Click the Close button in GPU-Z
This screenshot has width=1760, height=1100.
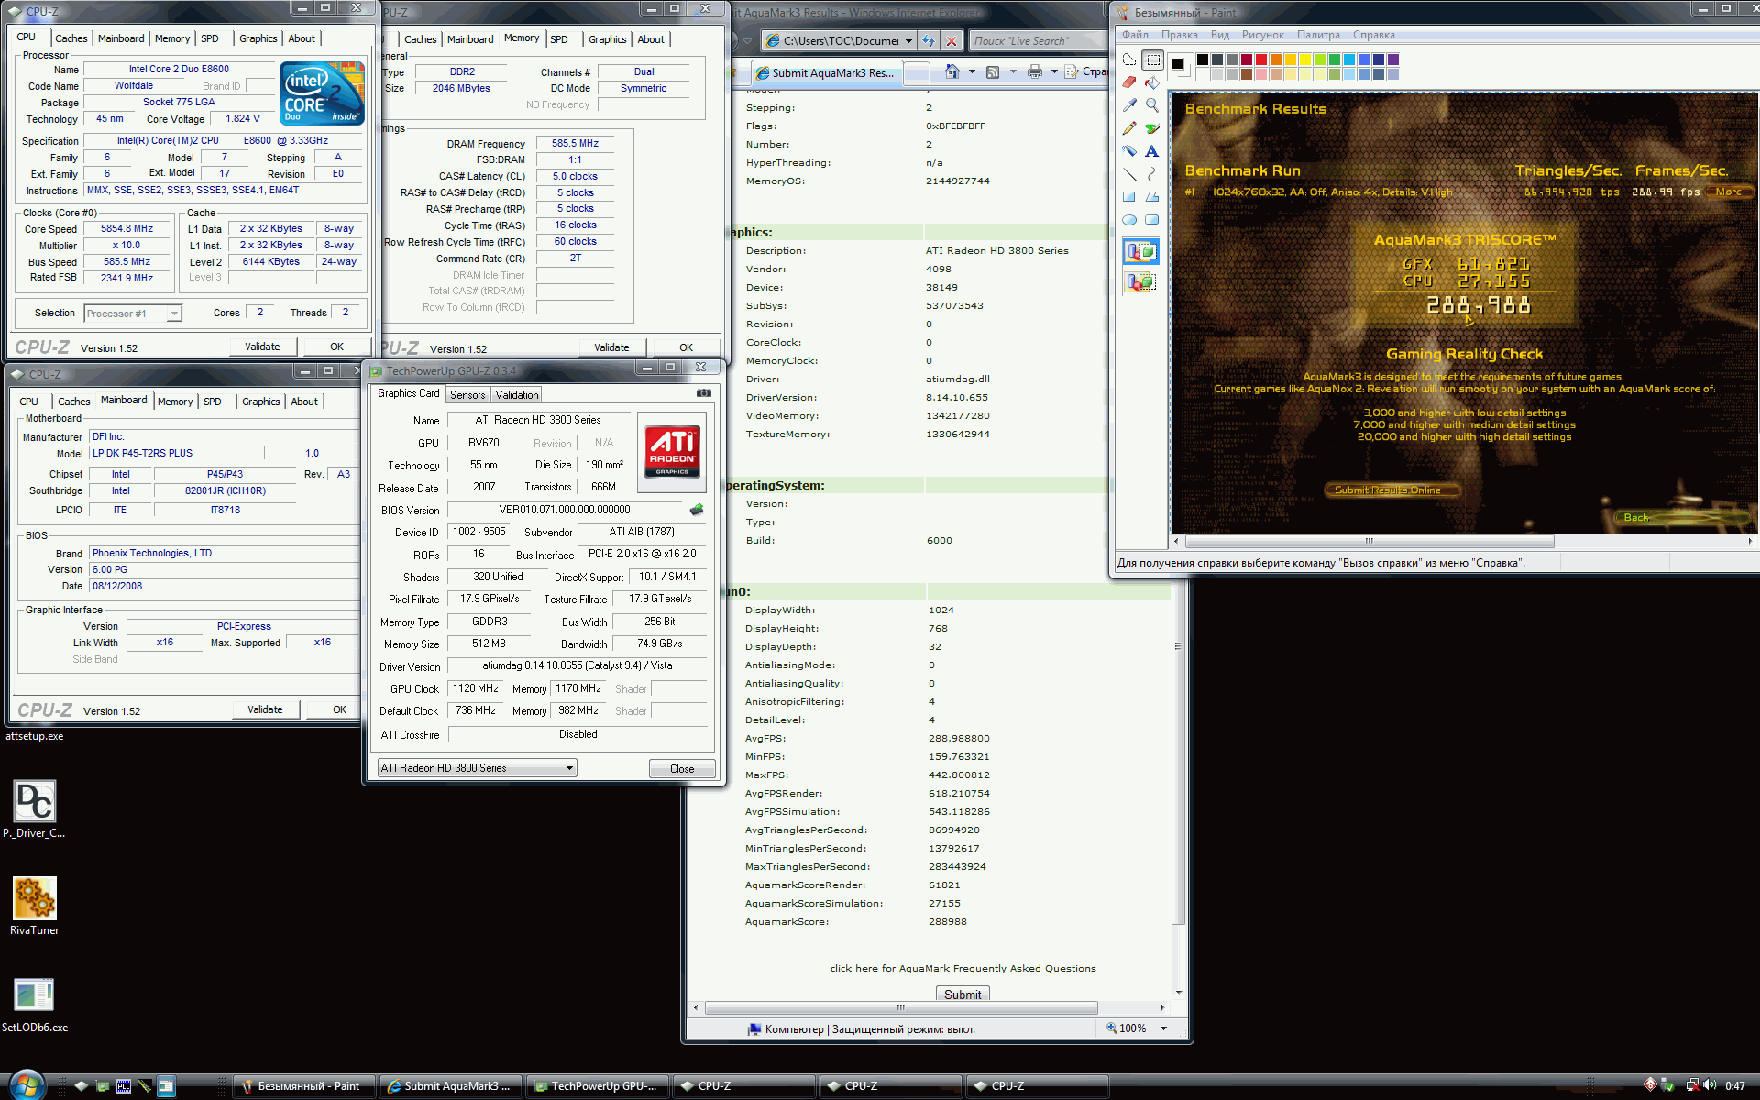click(x=682, y=769)
